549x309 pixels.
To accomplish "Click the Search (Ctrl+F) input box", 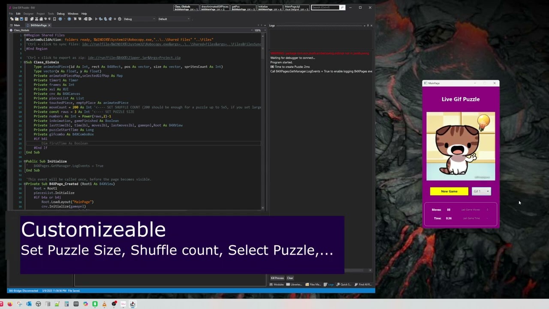I will (325, 7).
